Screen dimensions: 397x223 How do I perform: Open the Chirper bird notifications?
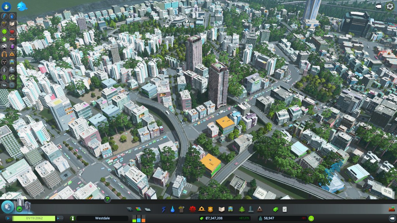(x=22, y=6)
